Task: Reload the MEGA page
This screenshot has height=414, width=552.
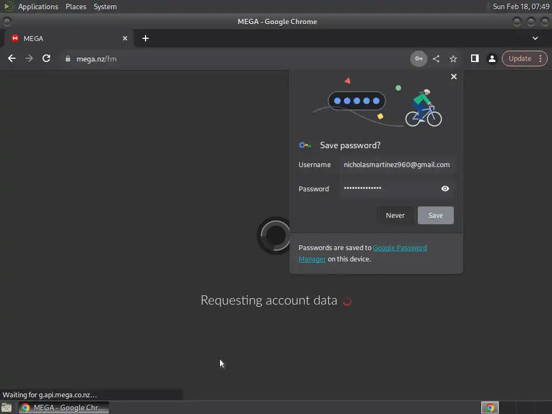Action: [x=46, y=58]
